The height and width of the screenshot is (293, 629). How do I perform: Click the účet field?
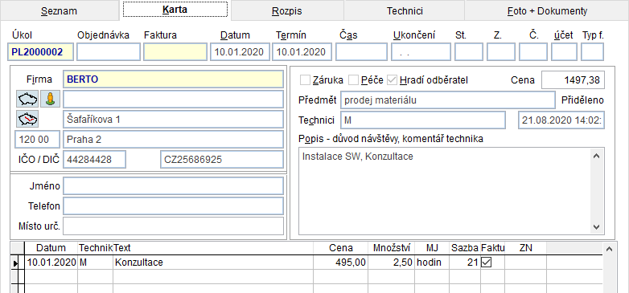click(x=564, y=52)
